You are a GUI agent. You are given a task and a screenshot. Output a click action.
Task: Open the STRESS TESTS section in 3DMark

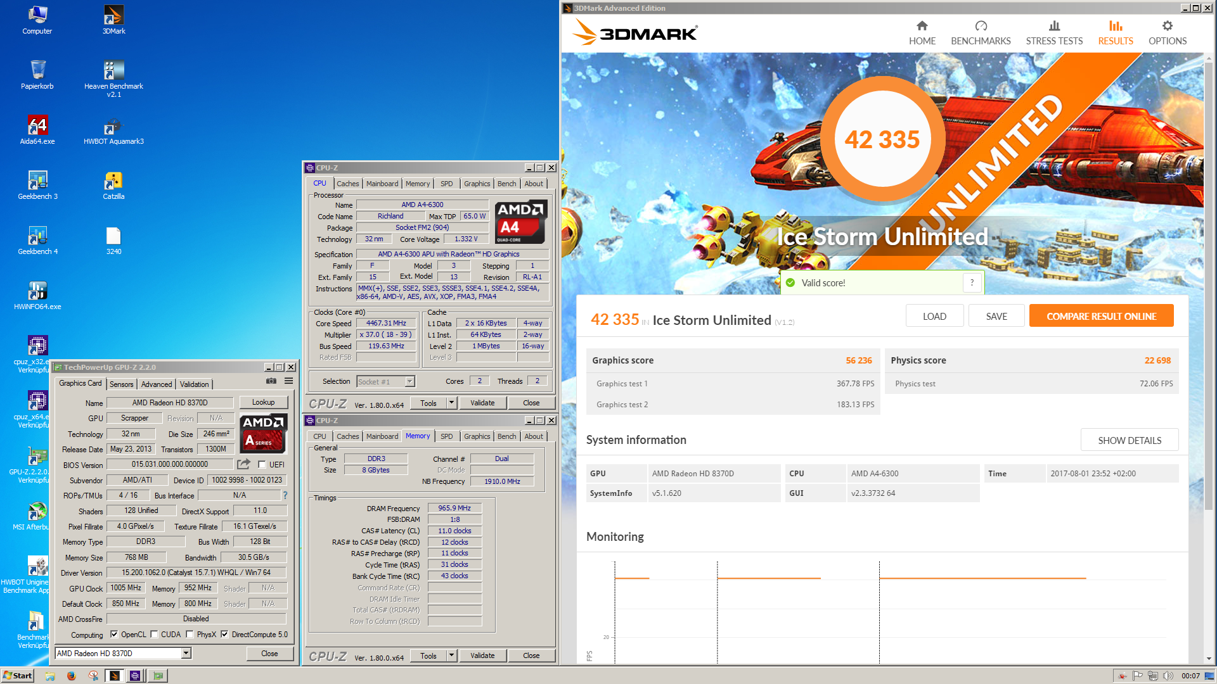1054,33
